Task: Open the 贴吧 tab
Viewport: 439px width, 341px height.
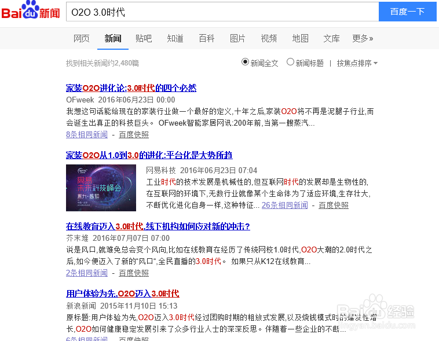Action: pos(144,38)
